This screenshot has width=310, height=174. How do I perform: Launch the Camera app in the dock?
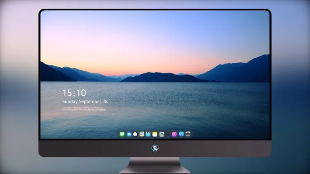point(188,134)
